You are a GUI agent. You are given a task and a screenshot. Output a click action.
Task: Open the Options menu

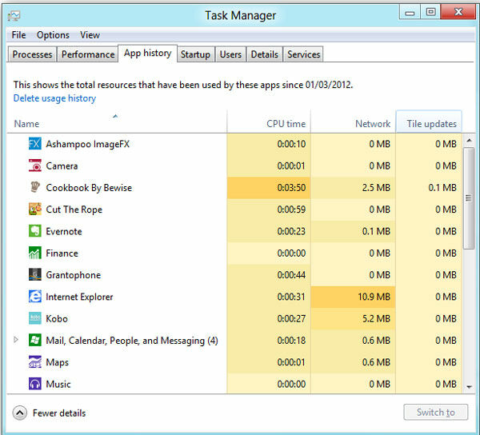(53, 35)
